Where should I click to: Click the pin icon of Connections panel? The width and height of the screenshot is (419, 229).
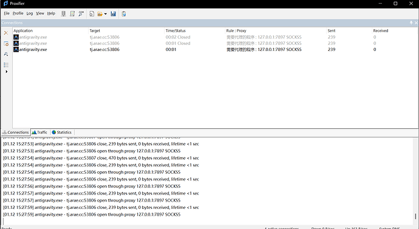click(411, 22)
